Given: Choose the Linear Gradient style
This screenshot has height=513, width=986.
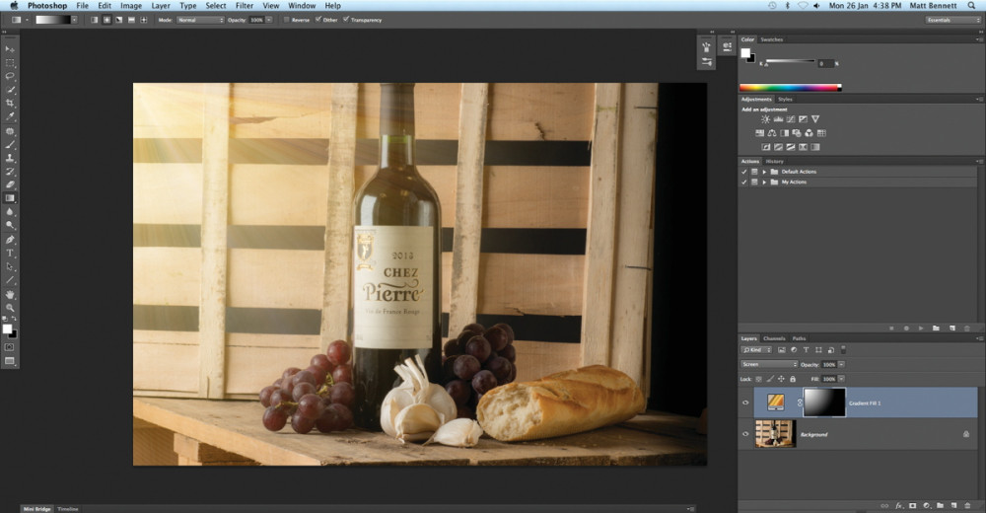Looking at the screenshot, I should 95,20.
